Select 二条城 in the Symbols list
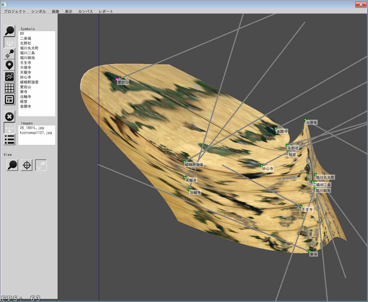 coord(37,38)
